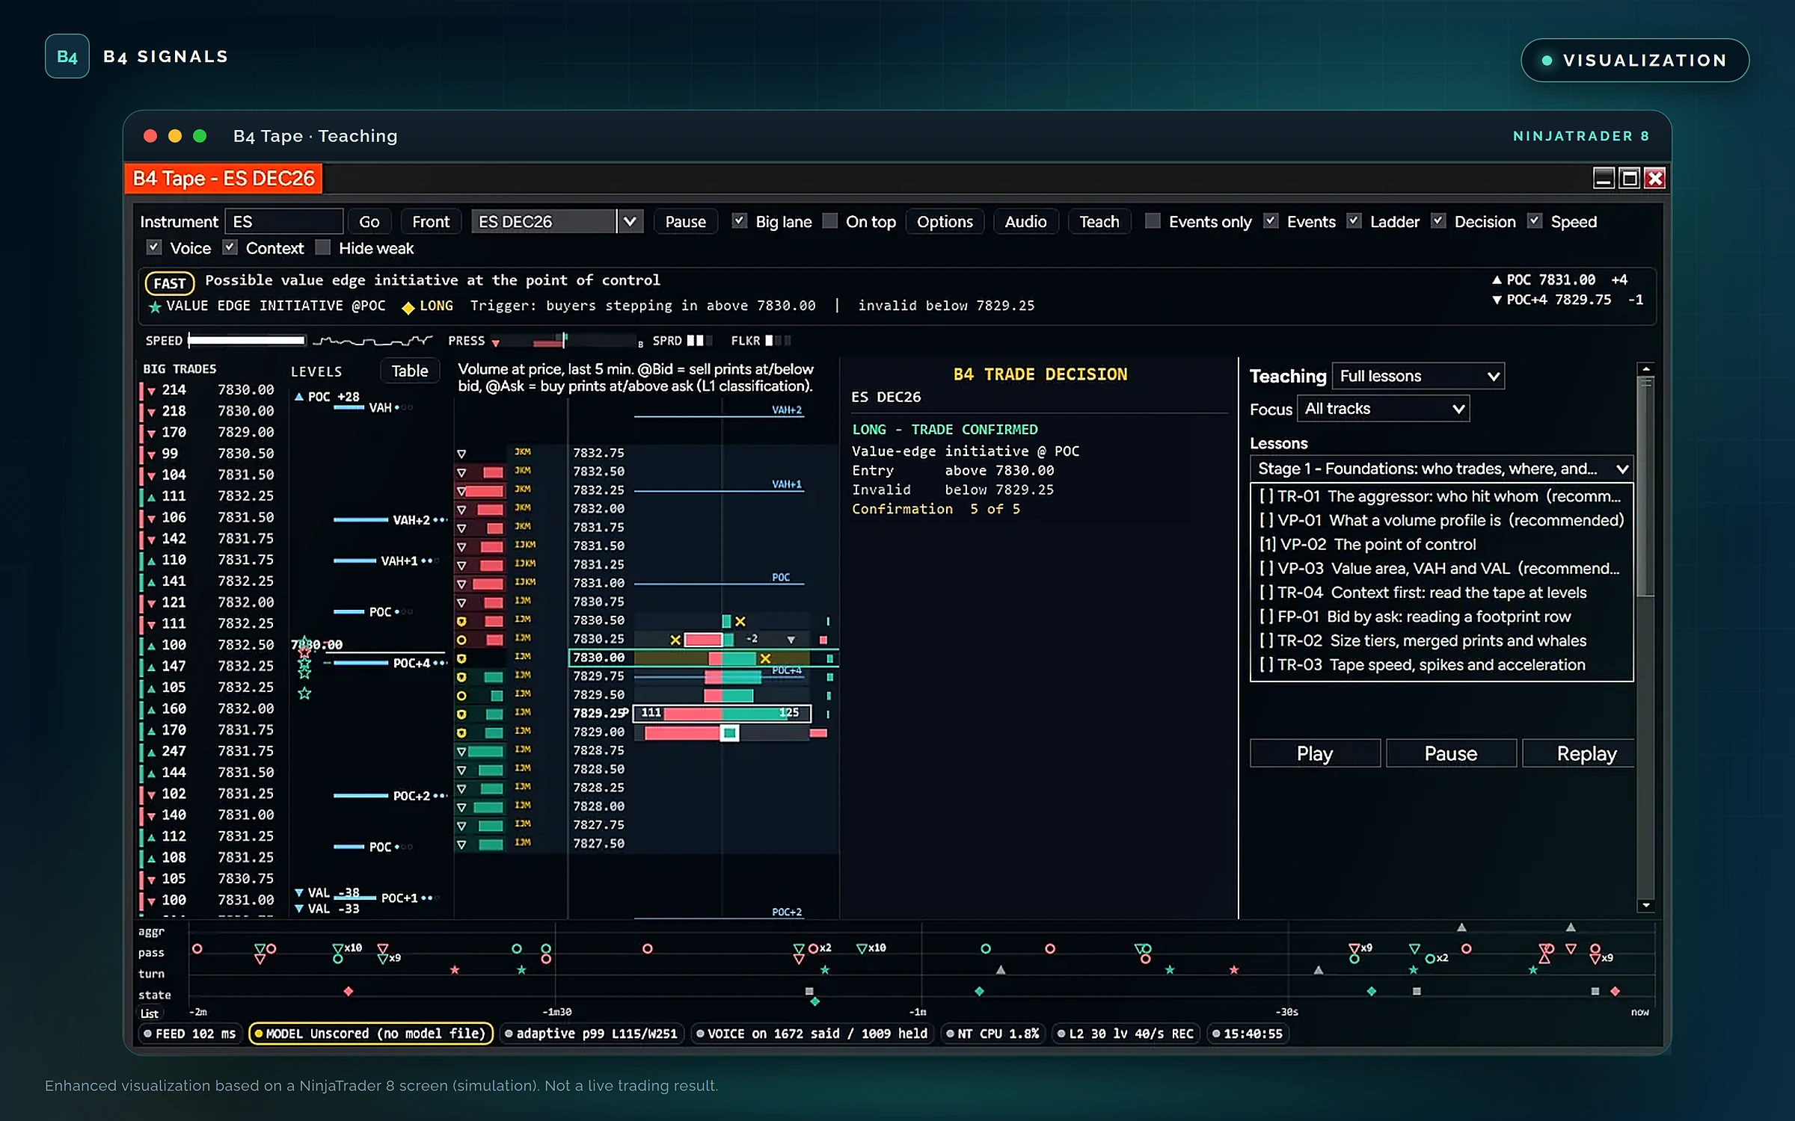Toggle the Ladder checkbox
This screenshot has width=1795, height=1121.
click(1354, 221)
